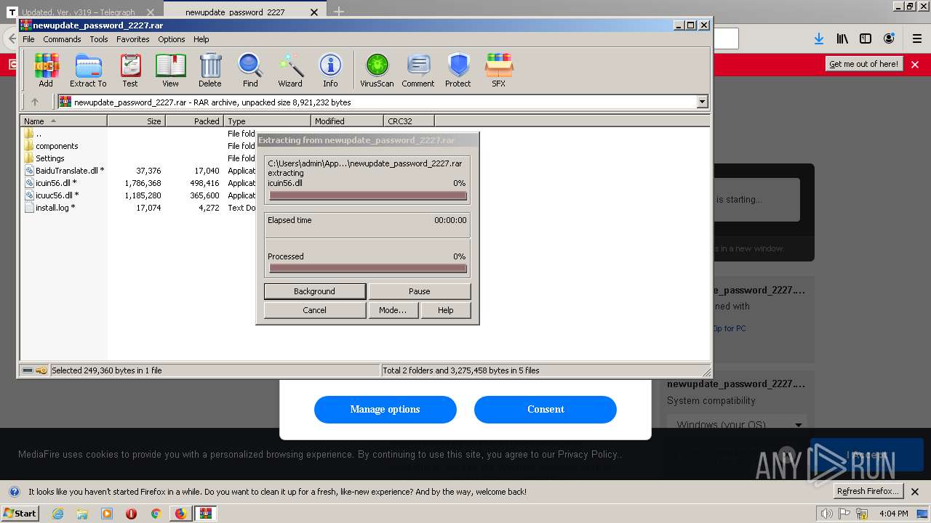
Task: Open the Help menu
Action: click(201, 39)
